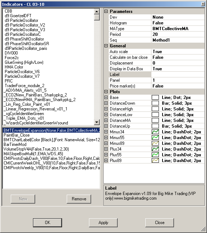Screen dimensions: 207x233
Task: Click the Plus34 green line icon
Action: click(155, 149)
